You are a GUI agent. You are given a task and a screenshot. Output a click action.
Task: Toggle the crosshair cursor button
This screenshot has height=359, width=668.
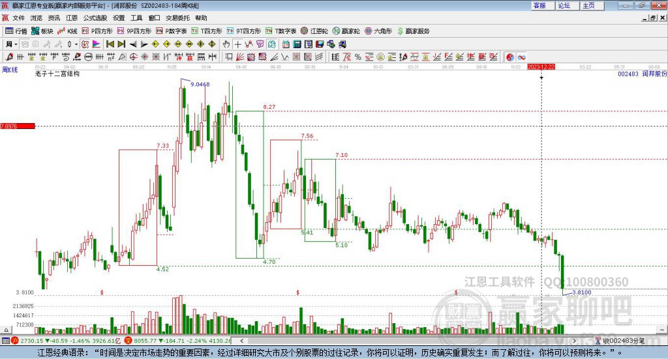coord(237,44)
